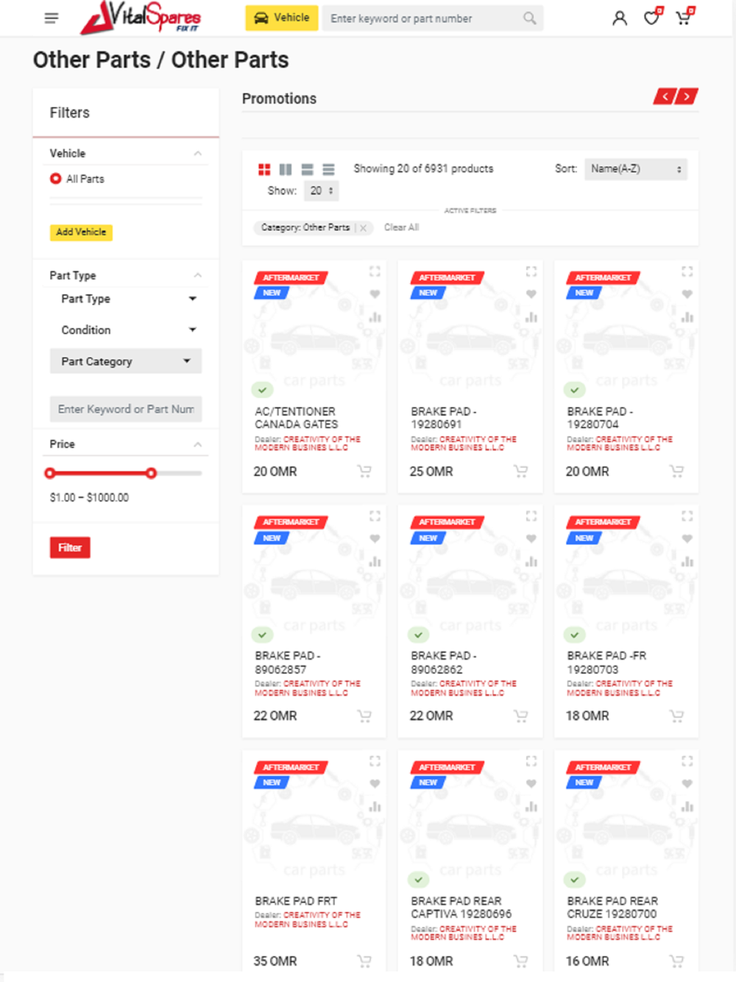This screenshot has width=736, height=982.
Task: Switch to compact table view
Action: click(x=328, y=169)
